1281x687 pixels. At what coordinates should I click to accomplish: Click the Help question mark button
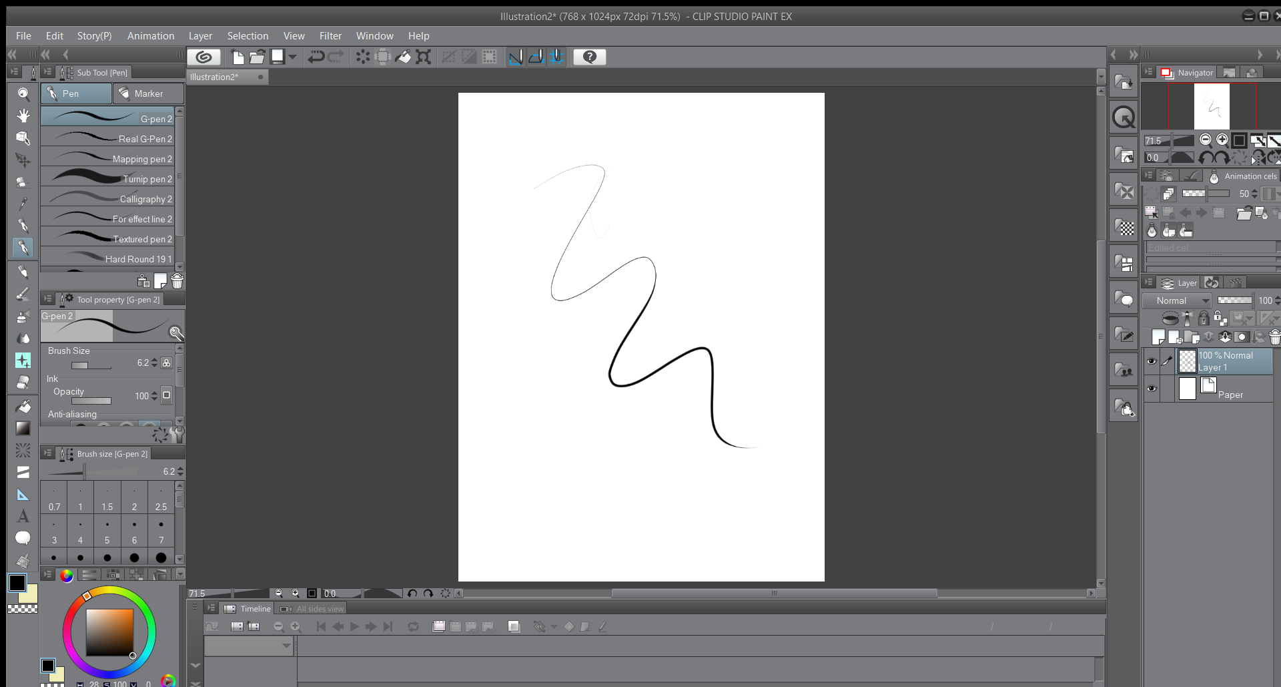pyautogui.click(x=589, y=57)
